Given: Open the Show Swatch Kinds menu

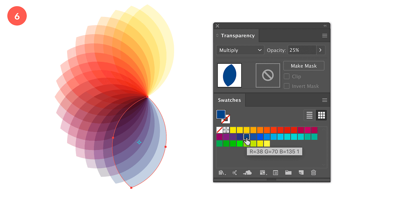Looking at the screenshot, I should (x=263, y=173).
